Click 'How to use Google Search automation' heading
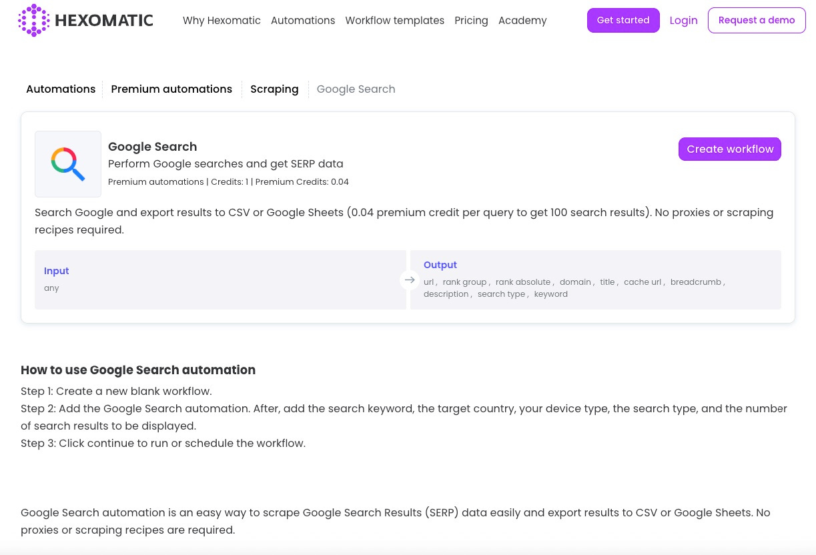This screenshot has height=555, width=816. click(138, 370)
